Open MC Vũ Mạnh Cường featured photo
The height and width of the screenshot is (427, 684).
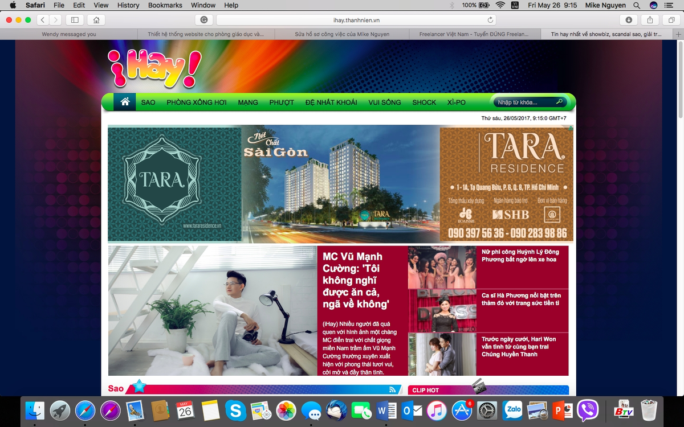[x=213, y=311]
